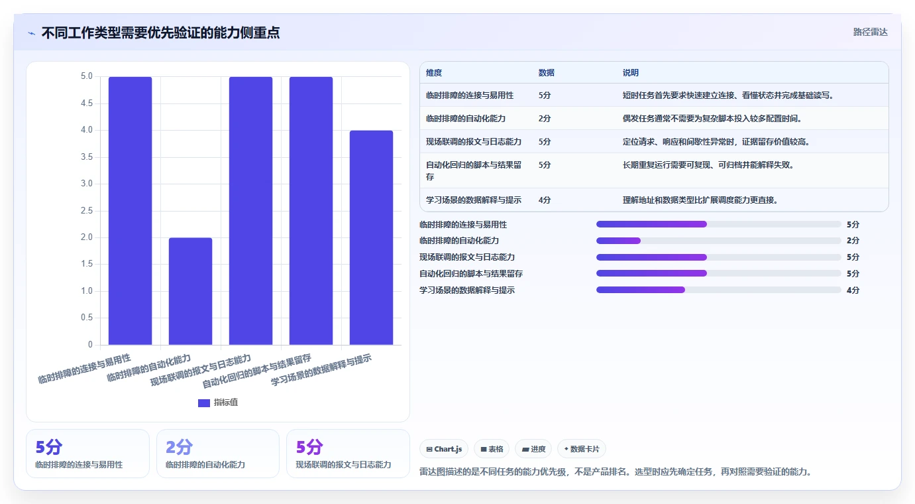Viewport: 915px width, 504px height.
Task: Open the 5分 card for 现场联调的报文与日志能力
Action: coord(348,454)
